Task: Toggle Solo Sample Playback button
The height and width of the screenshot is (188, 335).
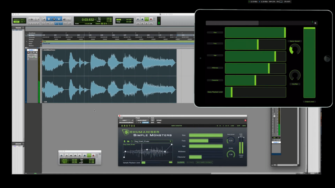Action: (x=204, y=162)
